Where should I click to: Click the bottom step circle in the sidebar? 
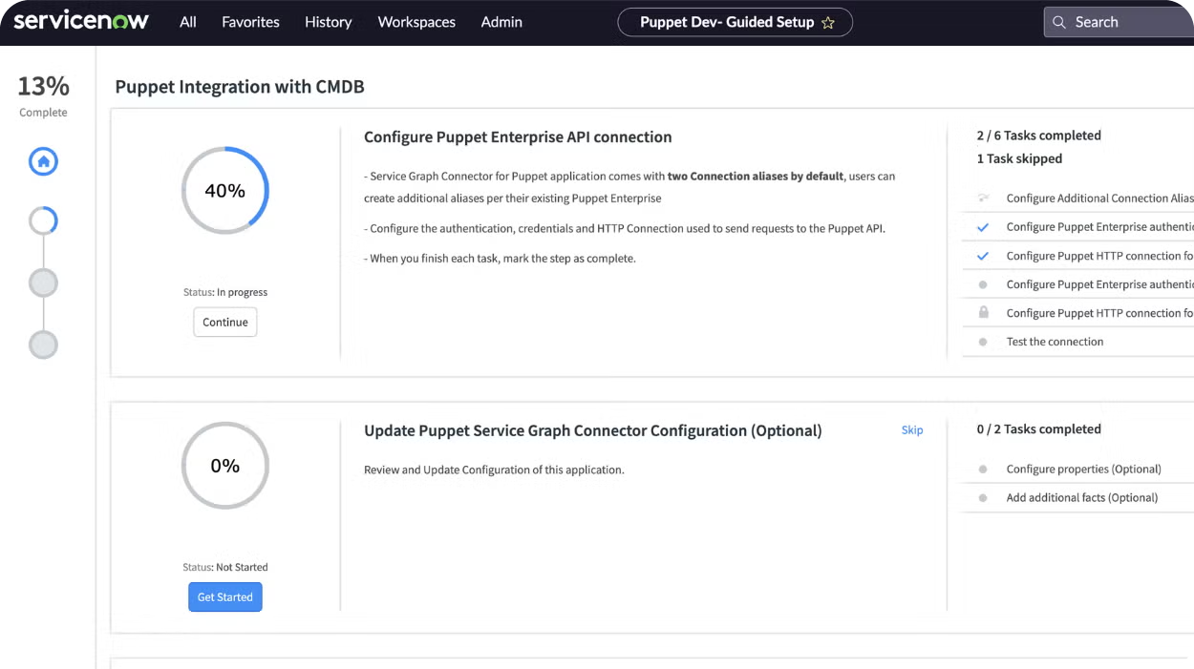(x=43, y=345)
